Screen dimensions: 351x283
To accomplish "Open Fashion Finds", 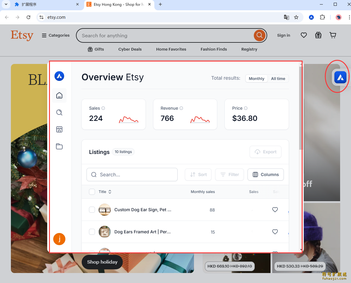I will pos(214,49).
